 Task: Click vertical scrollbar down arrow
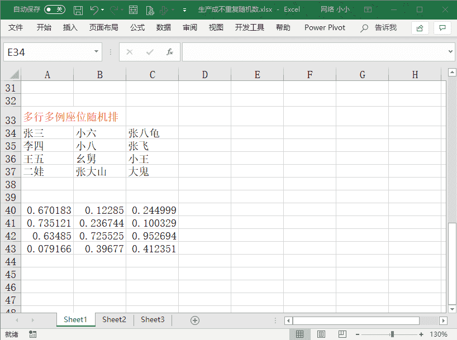pyautogui.click(x=452, y=309)
